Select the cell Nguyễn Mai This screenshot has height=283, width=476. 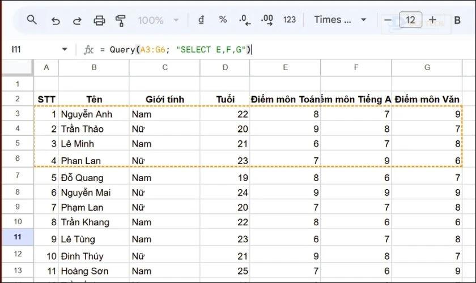(94, 192)
